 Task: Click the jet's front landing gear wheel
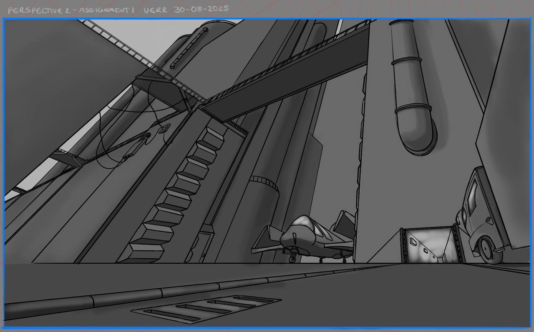[x=294, y=259]
